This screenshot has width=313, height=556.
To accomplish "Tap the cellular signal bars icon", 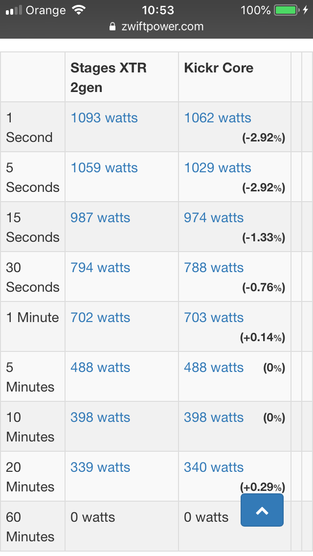I will pyautogui.click(x=14, y=10).
